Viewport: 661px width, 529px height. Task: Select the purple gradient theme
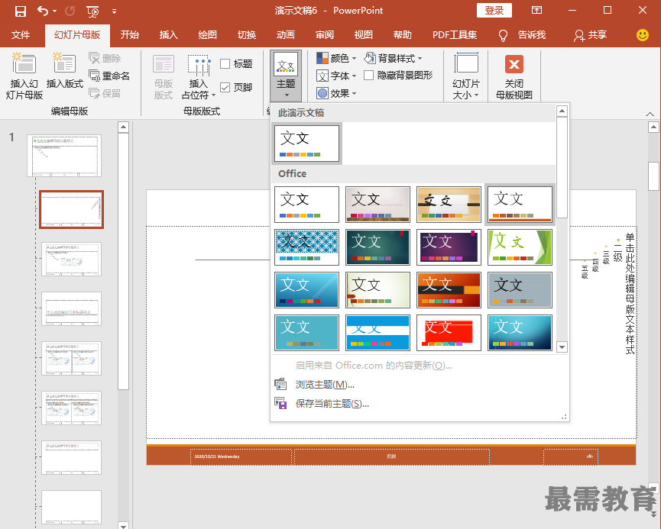click(449, 247)
